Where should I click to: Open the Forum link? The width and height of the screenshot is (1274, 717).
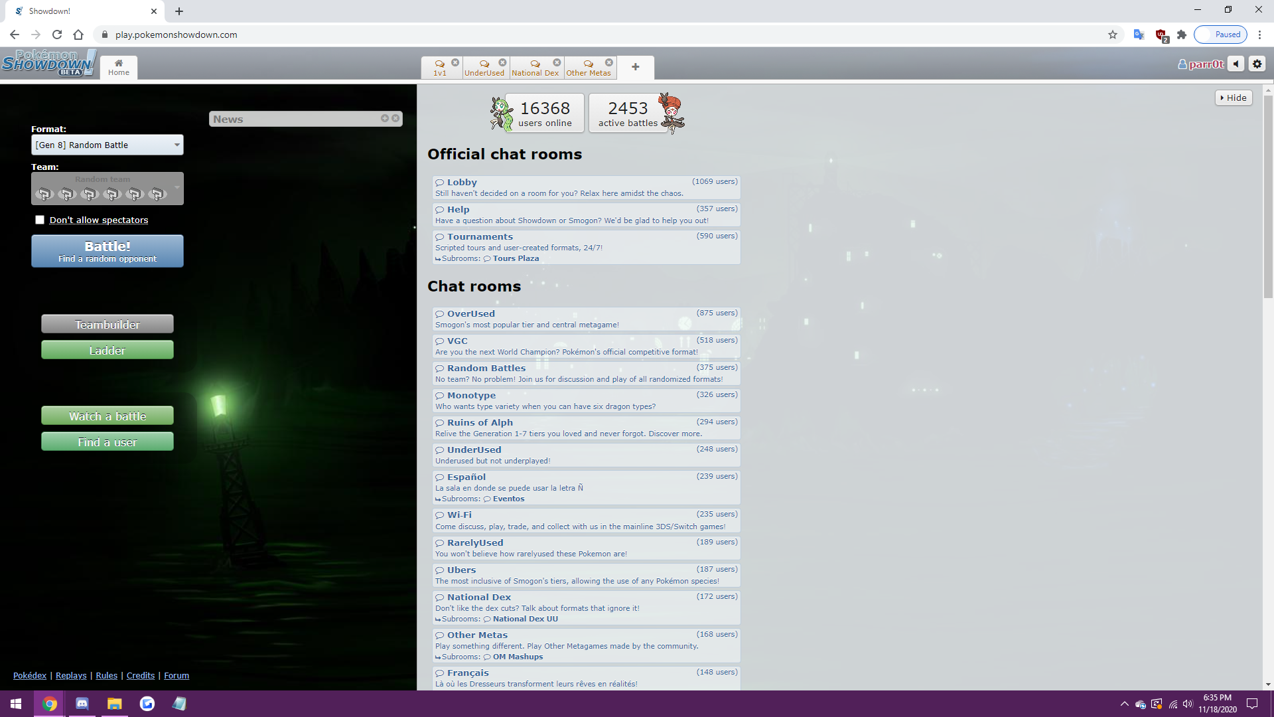pyautogui.click(x=177, y=675)
